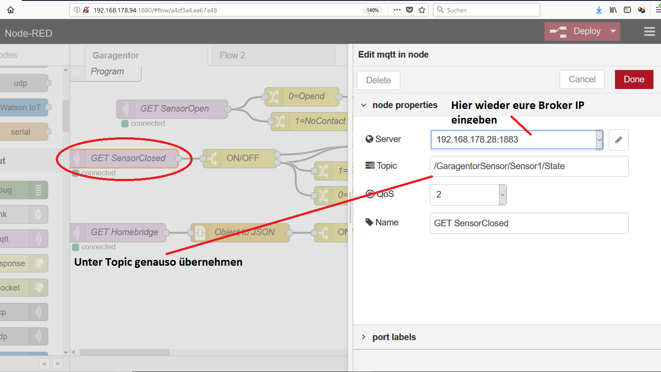Open the Node-RED hamburger menu

(649, 31)
